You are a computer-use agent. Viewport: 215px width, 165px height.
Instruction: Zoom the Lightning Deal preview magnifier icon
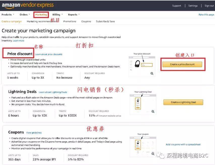153,112
